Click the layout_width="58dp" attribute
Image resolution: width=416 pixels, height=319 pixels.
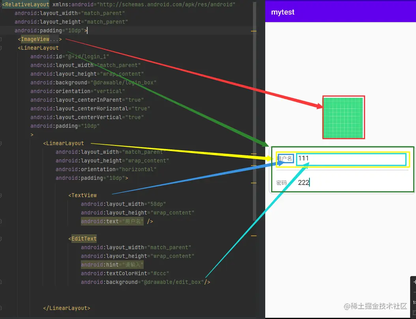point(124,204)
